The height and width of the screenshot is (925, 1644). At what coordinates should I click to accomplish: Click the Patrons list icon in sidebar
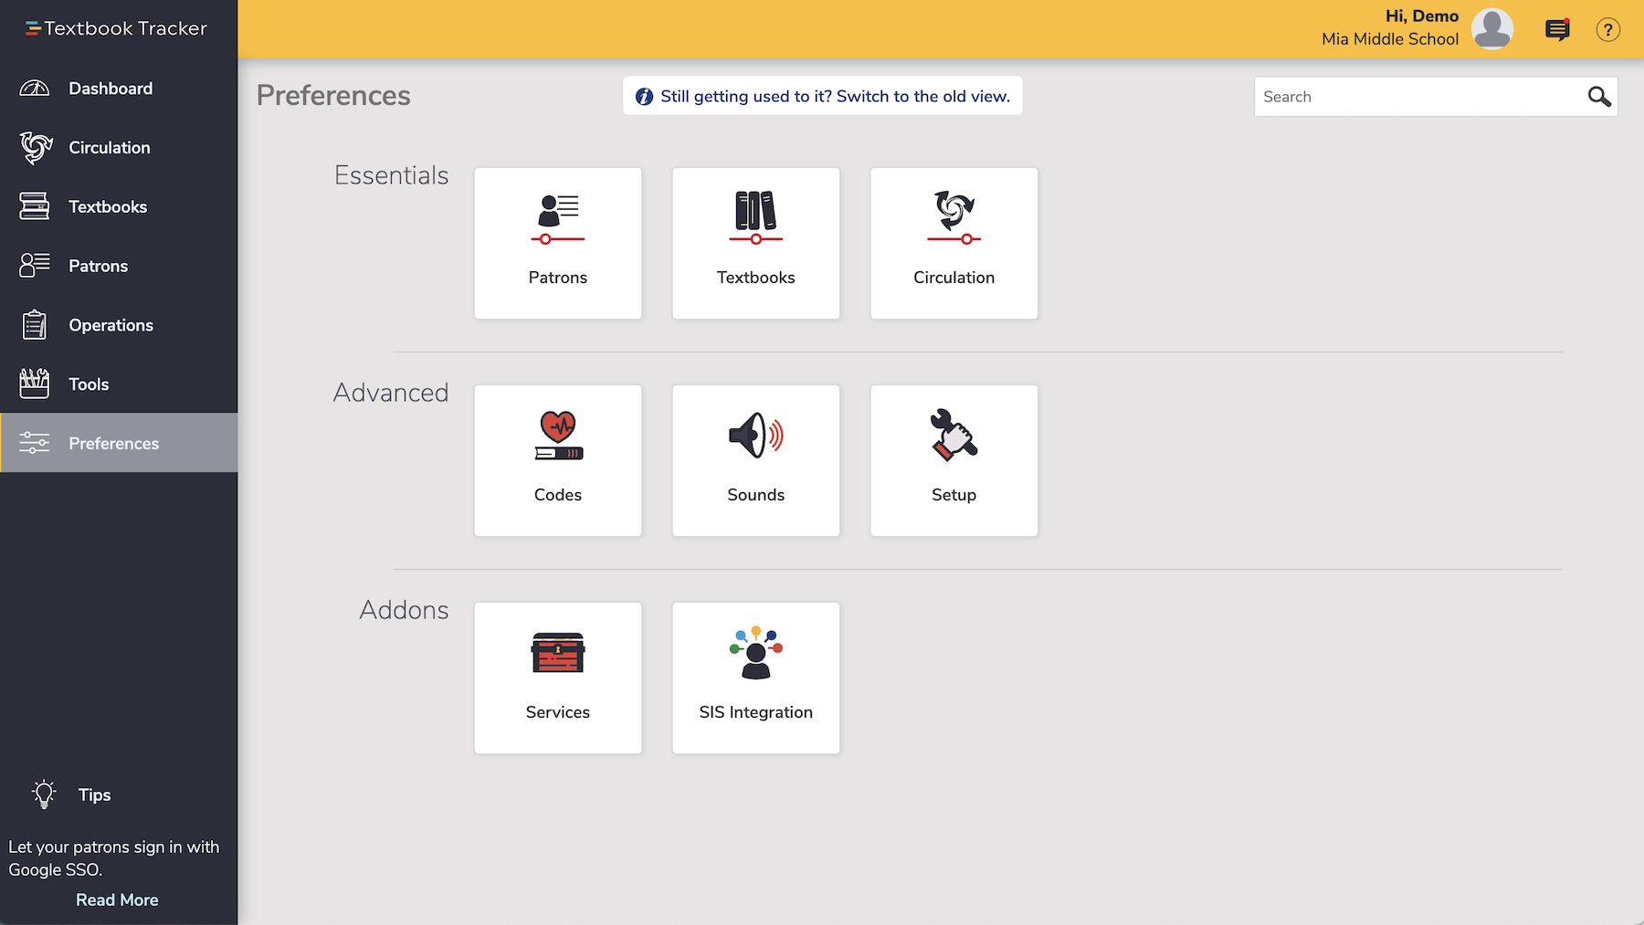(35, 266)
